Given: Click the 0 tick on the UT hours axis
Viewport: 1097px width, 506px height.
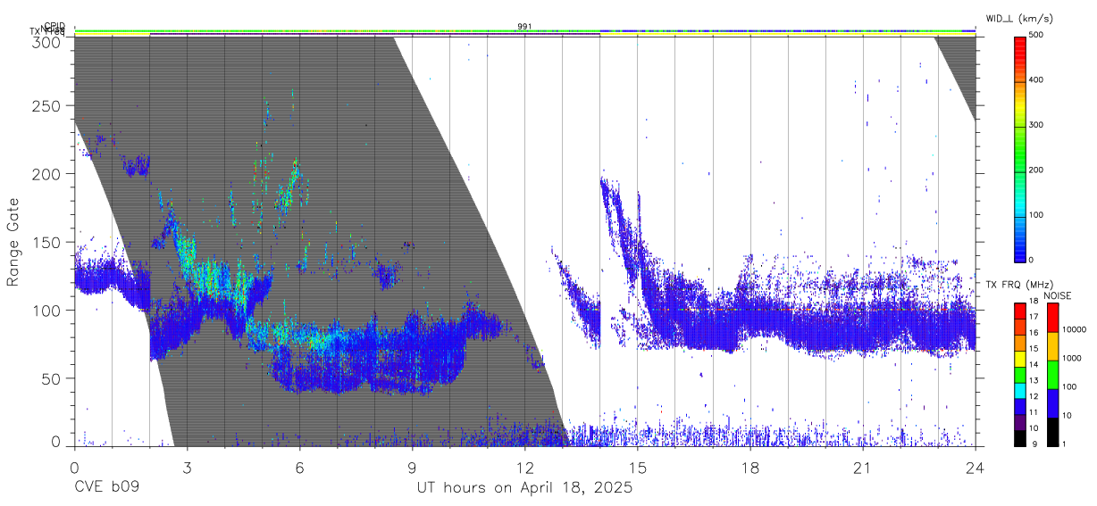Looking at the screenshot, I should click(x=74, y=468).
